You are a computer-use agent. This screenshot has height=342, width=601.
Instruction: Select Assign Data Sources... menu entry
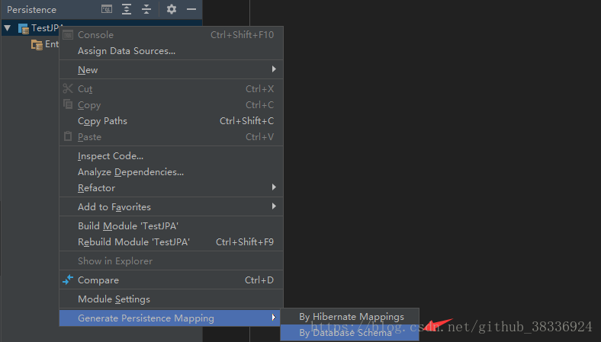pos(172,51)
